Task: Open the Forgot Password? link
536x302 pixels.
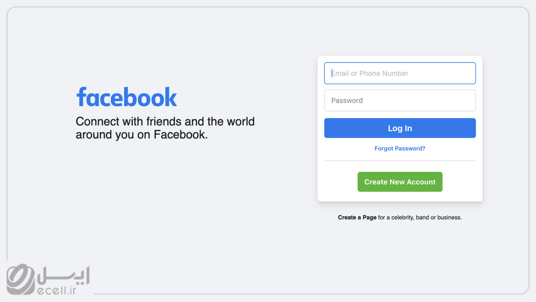Action: click(x=400, y=148)
